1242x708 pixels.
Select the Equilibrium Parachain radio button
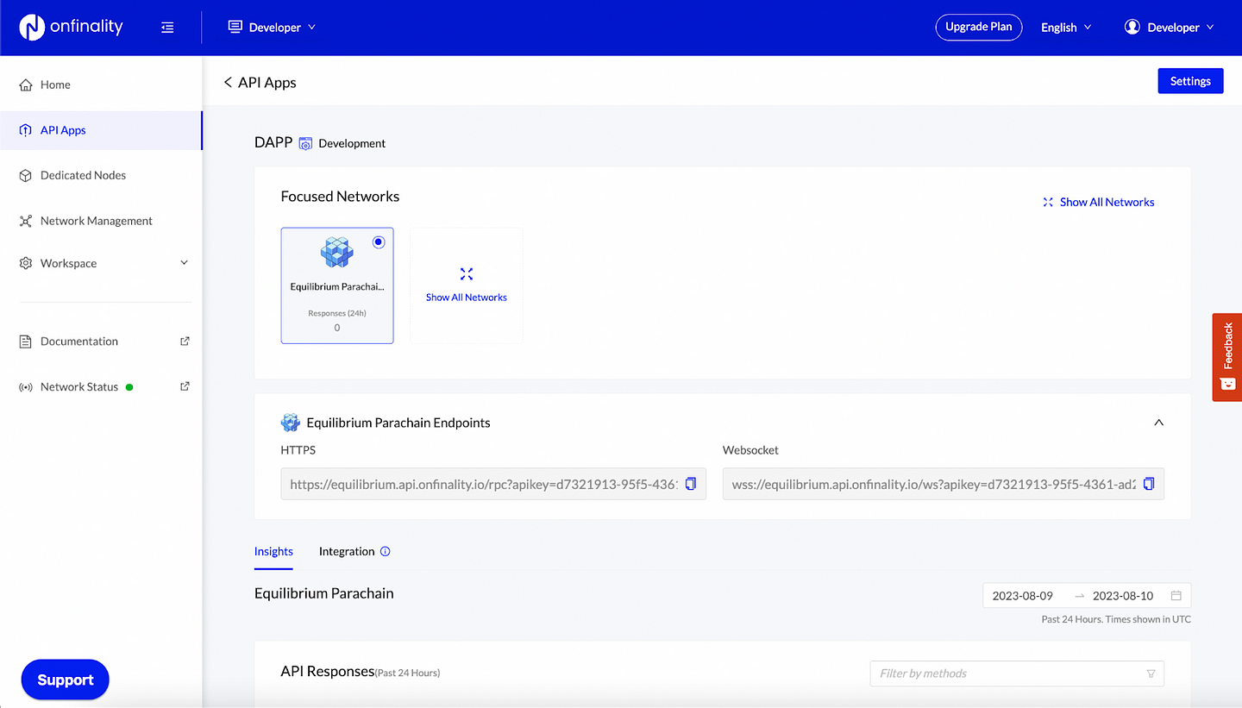click(x=378, y=242)
